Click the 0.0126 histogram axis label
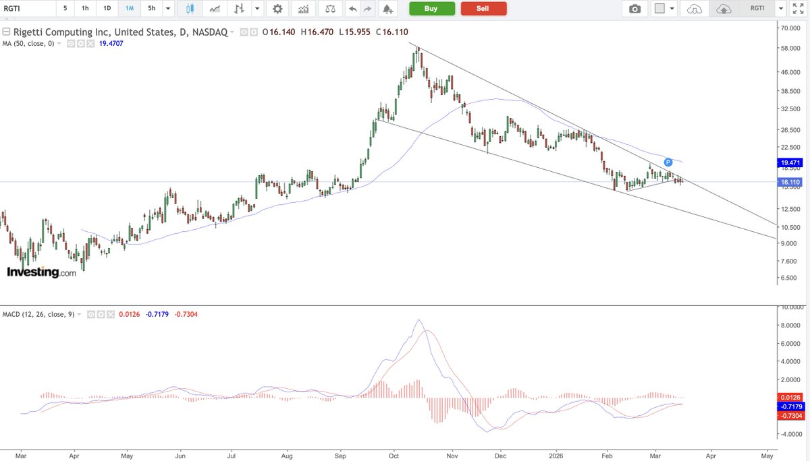810x461 pixels. (x=790, y=398)
